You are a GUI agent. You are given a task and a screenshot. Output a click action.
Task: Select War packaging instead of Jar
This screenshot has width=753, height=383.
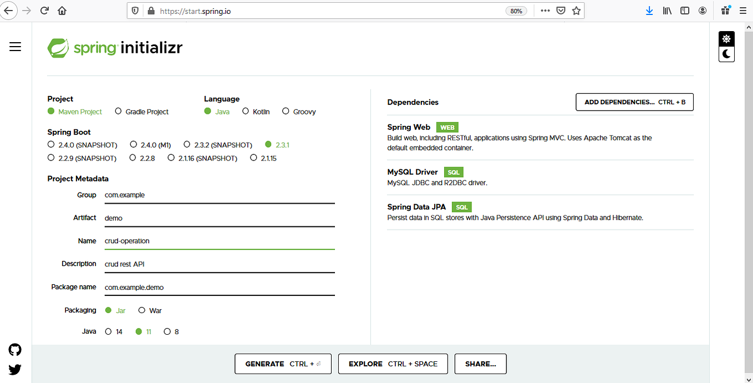click(x=142, y=310)
